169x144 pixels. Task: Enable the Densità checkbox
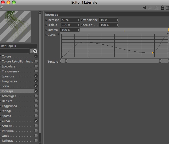pos(36,101)
